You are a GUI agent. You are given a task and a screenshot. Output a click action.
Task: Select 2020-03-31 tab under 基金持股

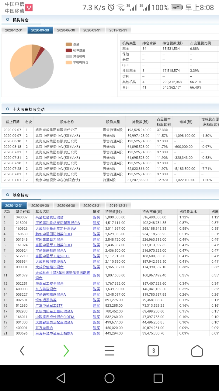click(x=92, y=206)
